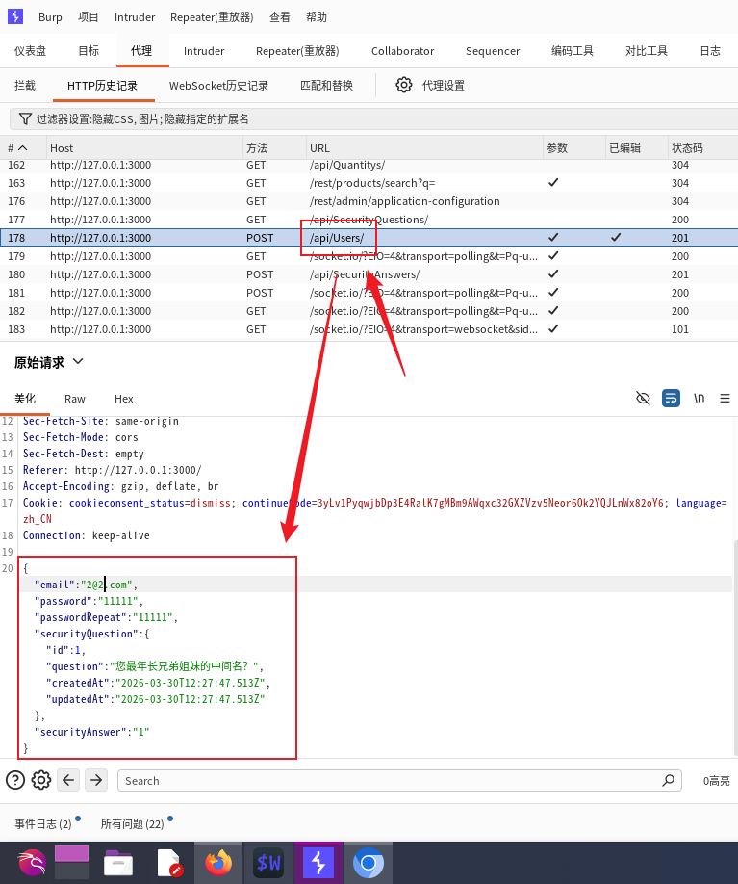
Task: Click the "email" line in request body
Action: pos(86,585)
